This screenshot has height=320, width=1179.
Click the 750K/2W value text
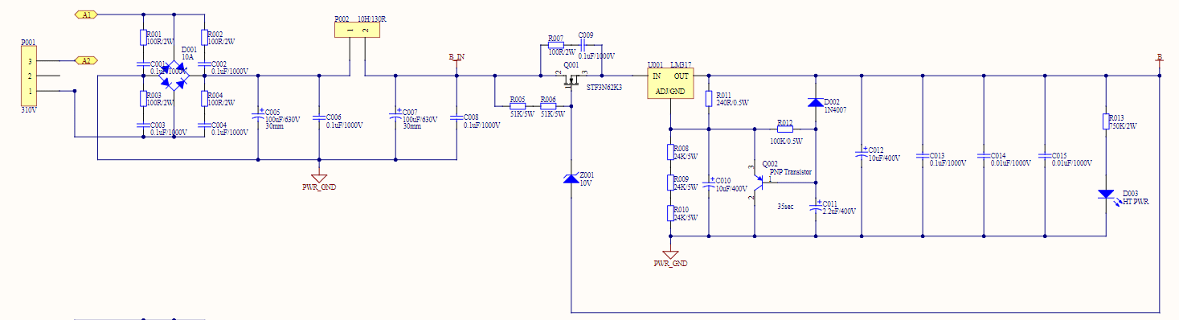(1124, 126)
